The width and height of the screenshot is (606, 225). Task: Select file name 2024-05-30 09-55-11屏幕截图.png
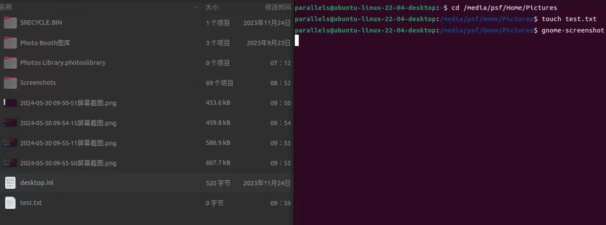[x=68, y=143]
